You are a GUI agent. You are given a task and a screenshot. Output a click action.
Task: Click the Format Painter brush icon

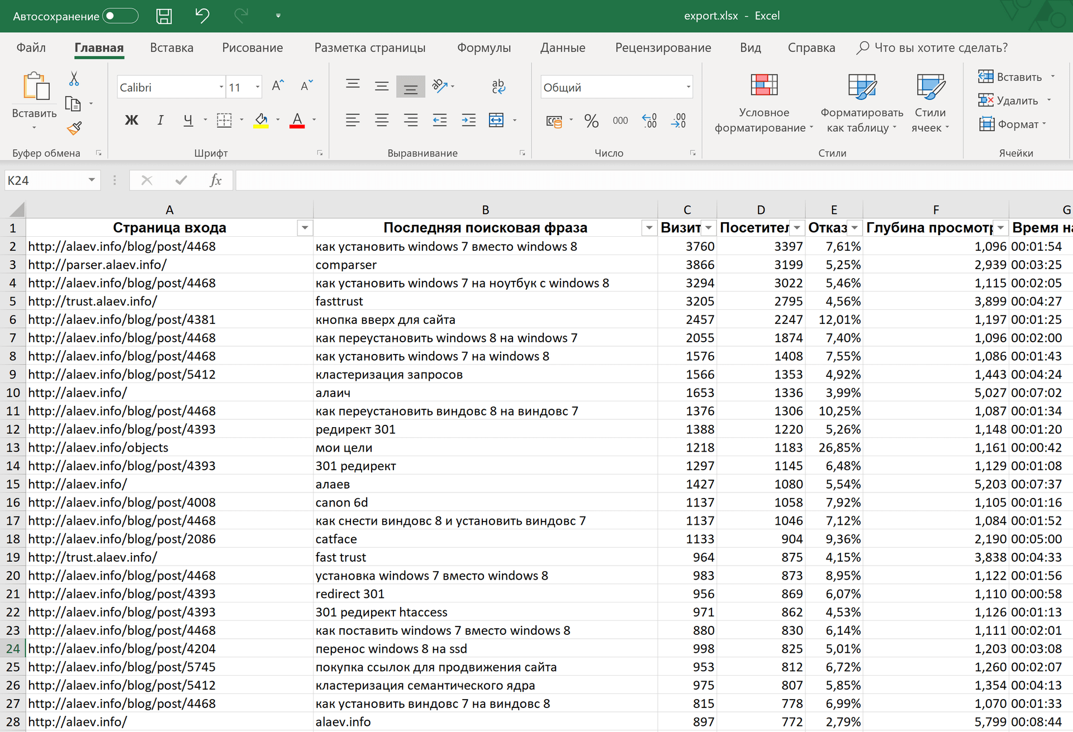pos(74,128)
